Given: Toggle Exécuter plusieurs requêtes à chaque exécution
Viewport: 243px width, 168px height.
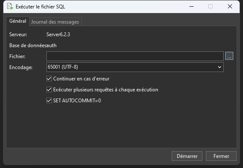Looking at the screenshot, I should 49,90.
